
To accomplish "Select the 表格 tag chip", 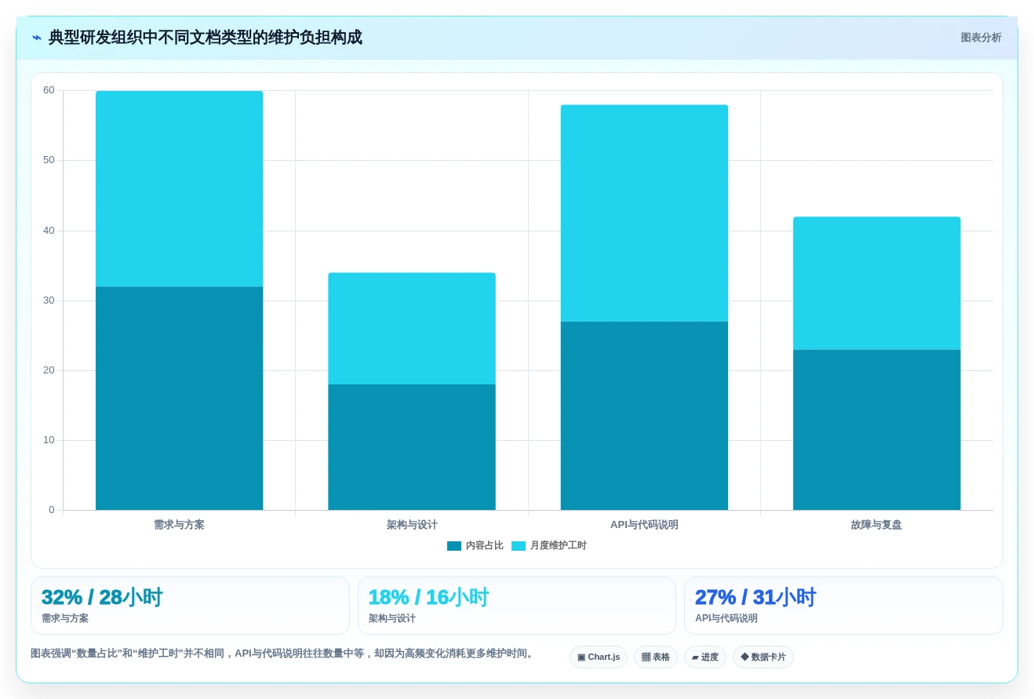I will pos(656,657).
